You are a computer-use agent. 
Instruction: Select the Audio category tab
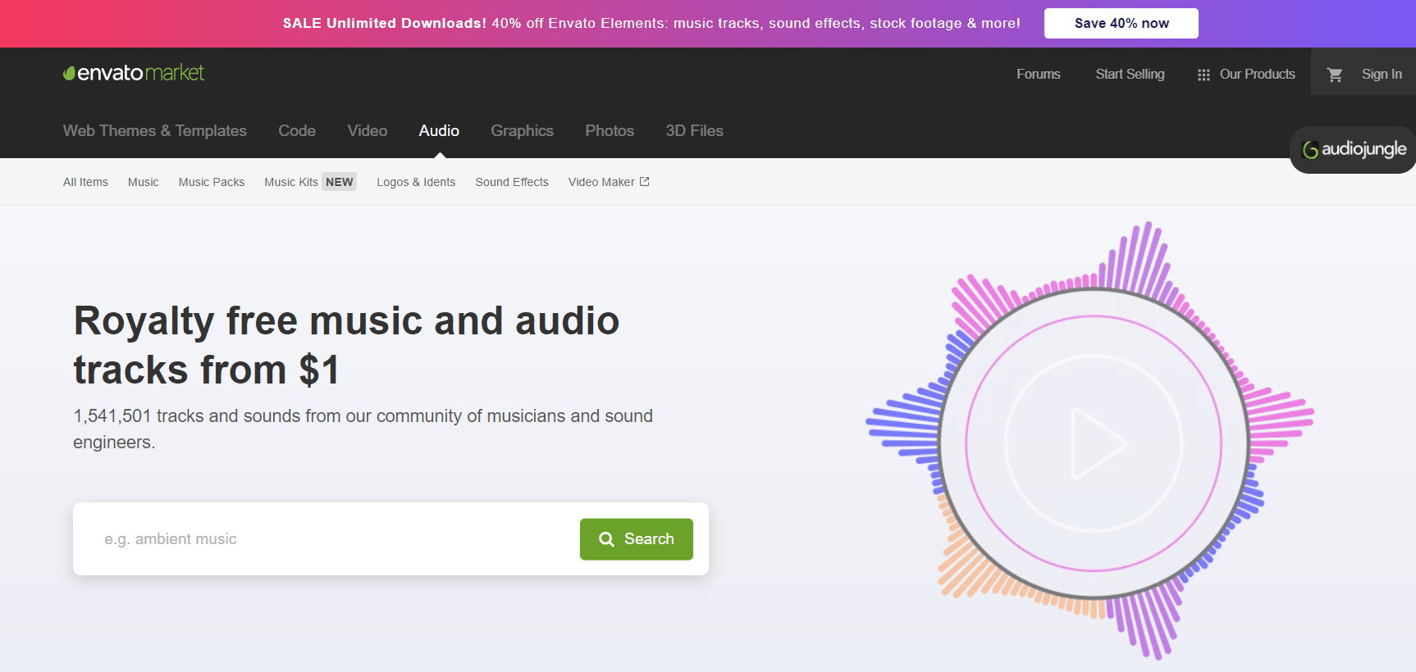pos(439,130)
